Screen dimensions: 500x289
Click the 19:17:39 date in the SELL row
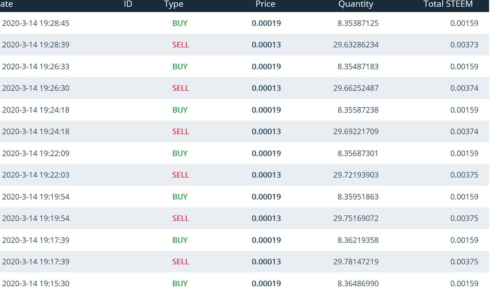click(x=36, y=262)
